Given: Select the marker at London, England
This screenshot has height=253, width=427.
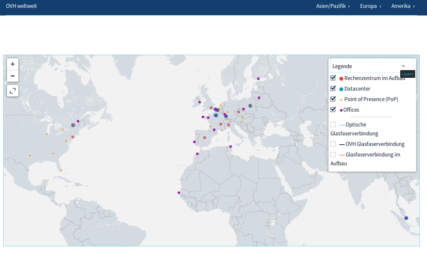Looking at the screenshot, I should click(211, 108).
